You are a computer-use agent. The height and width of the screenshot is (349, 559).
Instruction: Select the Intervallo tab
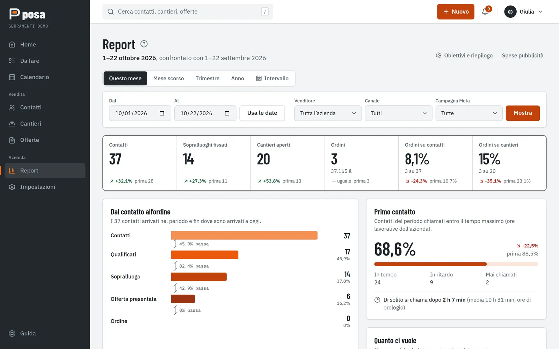pos(273,78)
